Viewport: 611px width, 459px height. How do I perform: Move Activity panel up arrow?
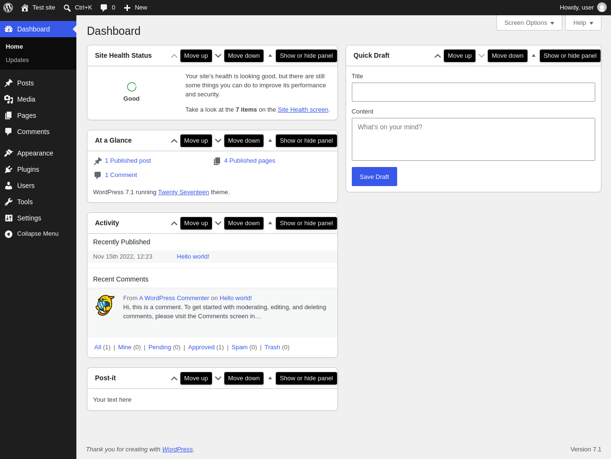[174, 223]
